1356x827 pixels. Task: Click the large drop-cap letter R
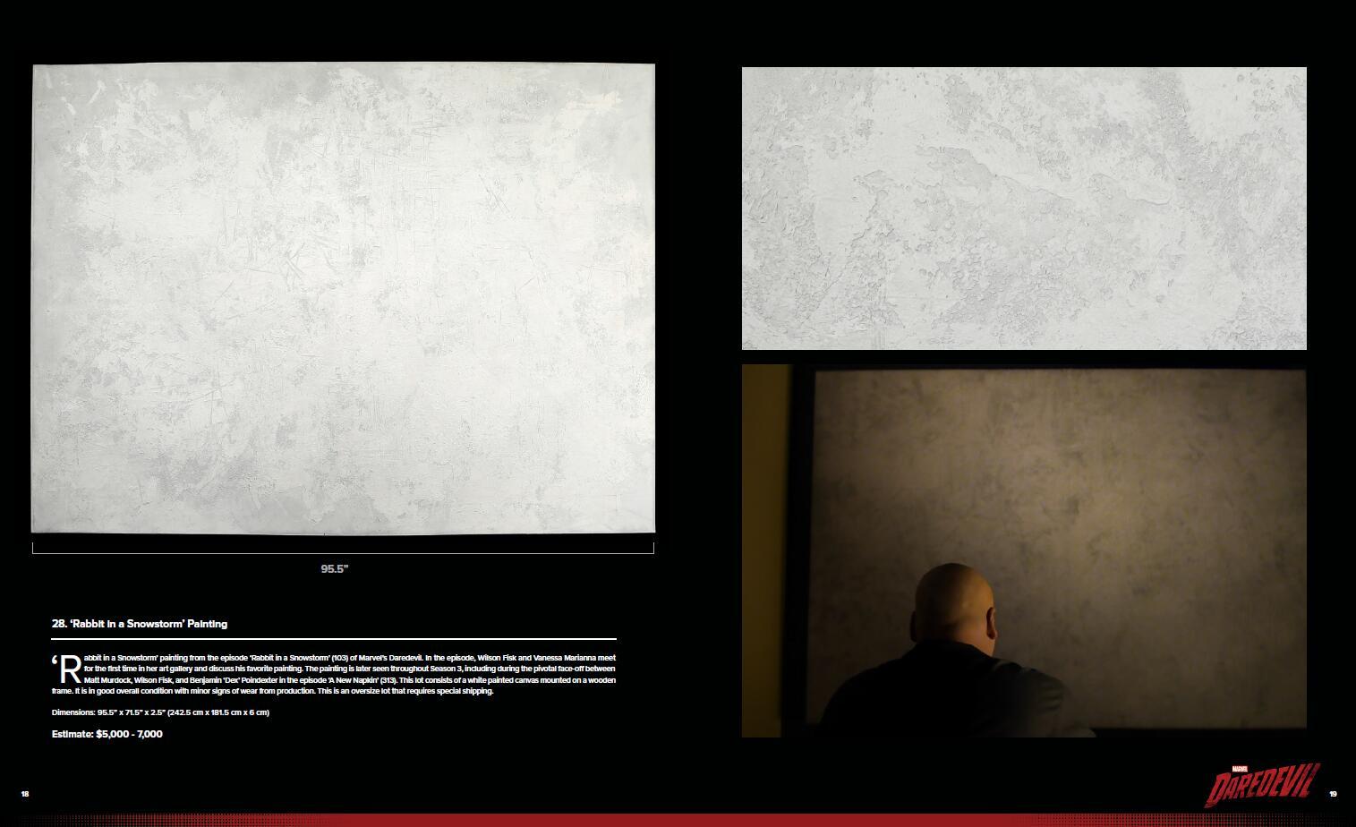pos(70,669)
